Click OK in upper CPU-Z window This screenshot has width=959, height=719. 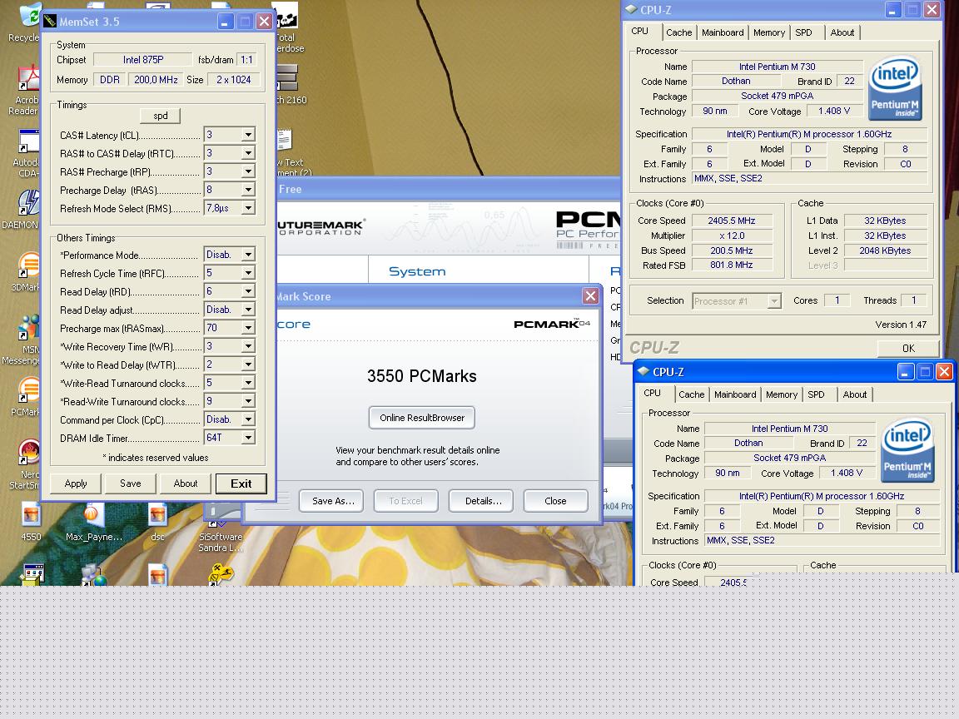click(908, 348)
